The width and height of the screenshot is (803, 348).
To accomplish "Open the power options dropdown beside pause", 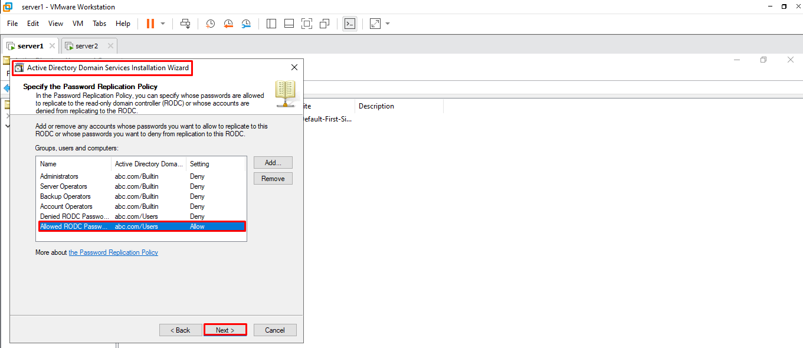I will 163,24.
